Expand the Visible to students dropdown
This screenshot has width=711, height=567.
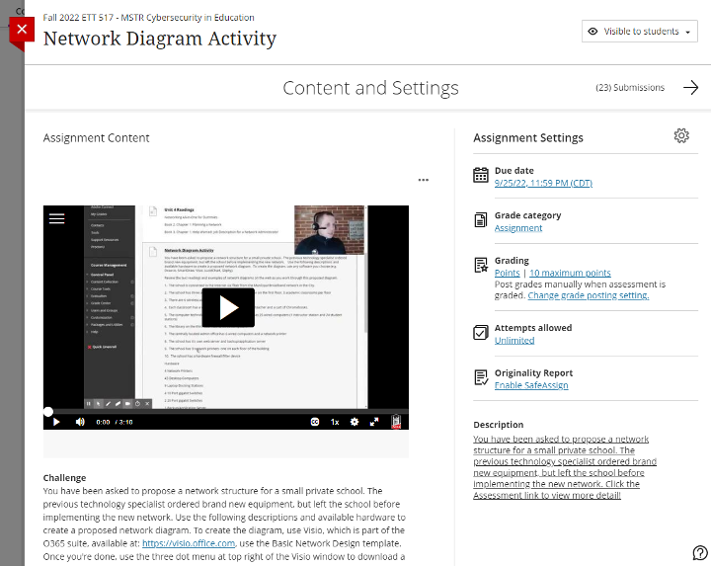tap(639, 32)
